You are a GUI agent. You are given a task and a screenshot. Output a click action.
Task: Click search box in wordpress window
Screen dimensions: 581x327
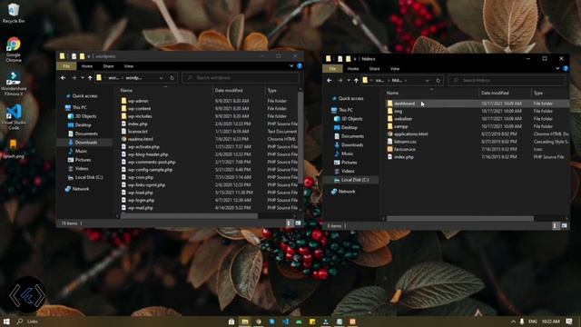[241, 78]
